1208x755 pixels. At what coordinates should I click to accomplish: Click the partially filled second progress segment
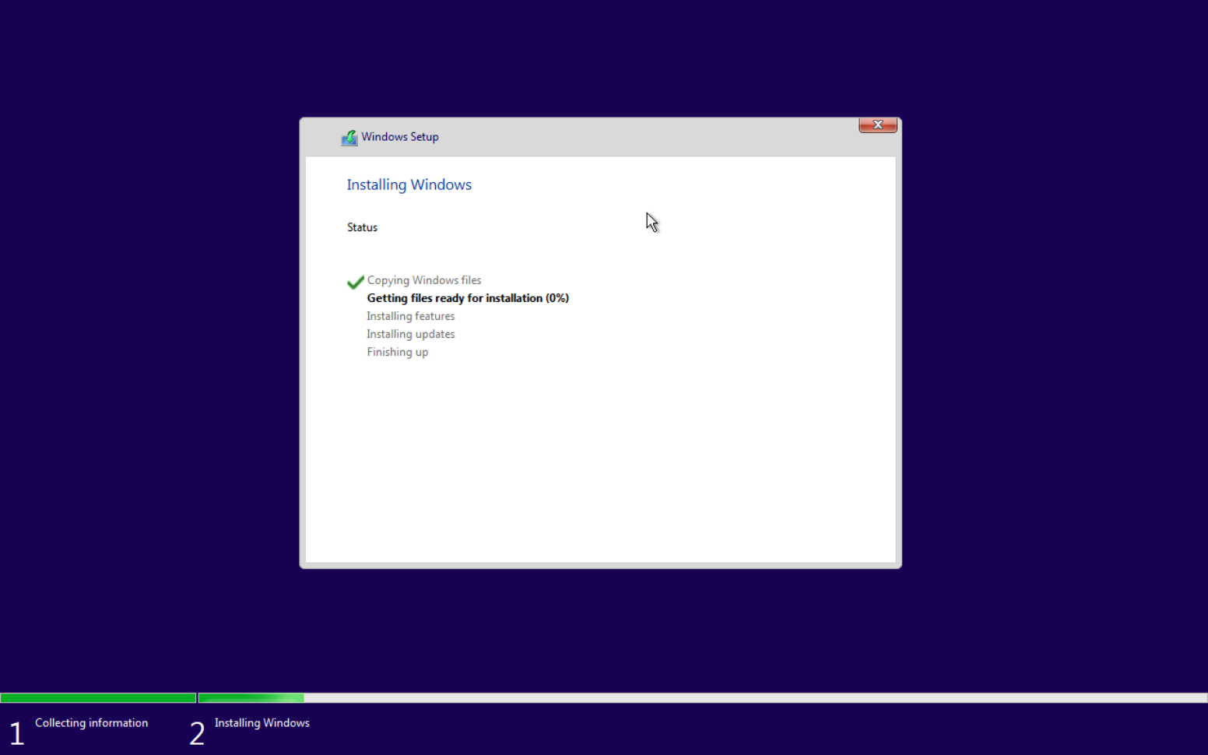coord(251,698)
